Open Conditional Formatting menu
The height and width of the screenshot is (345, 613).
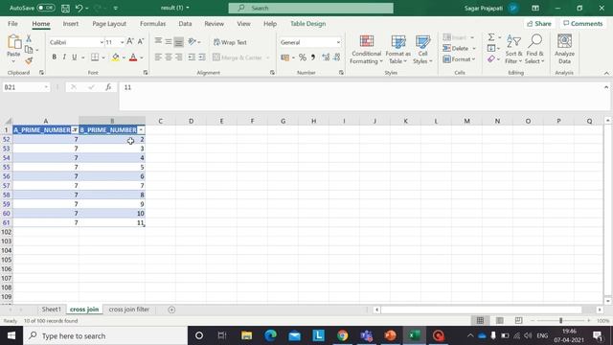(x=366, y=50)
